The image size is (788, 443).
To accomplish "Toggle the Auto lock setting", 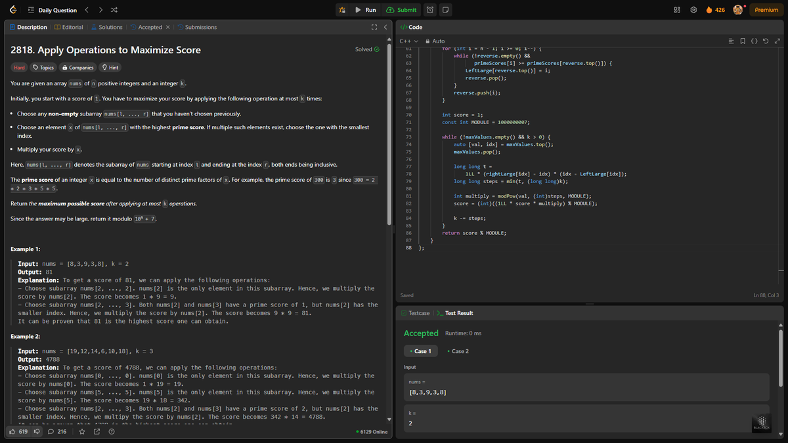I will click(x=435, y=41).
